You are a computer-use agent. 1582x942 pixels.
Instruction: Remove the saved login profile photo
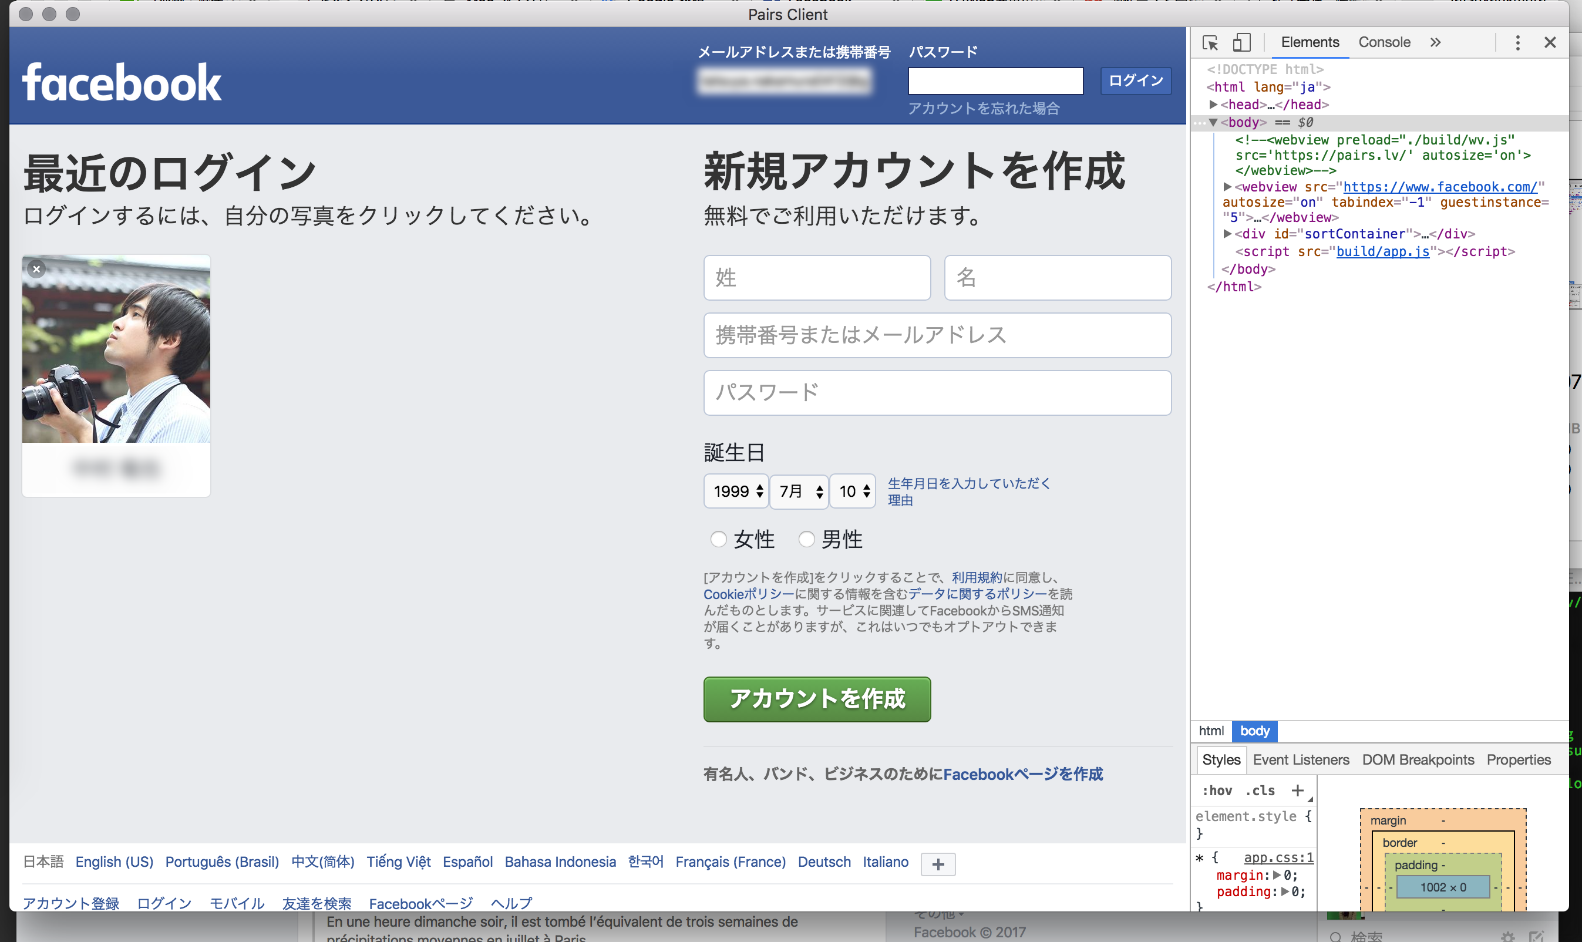coord(36,269)
